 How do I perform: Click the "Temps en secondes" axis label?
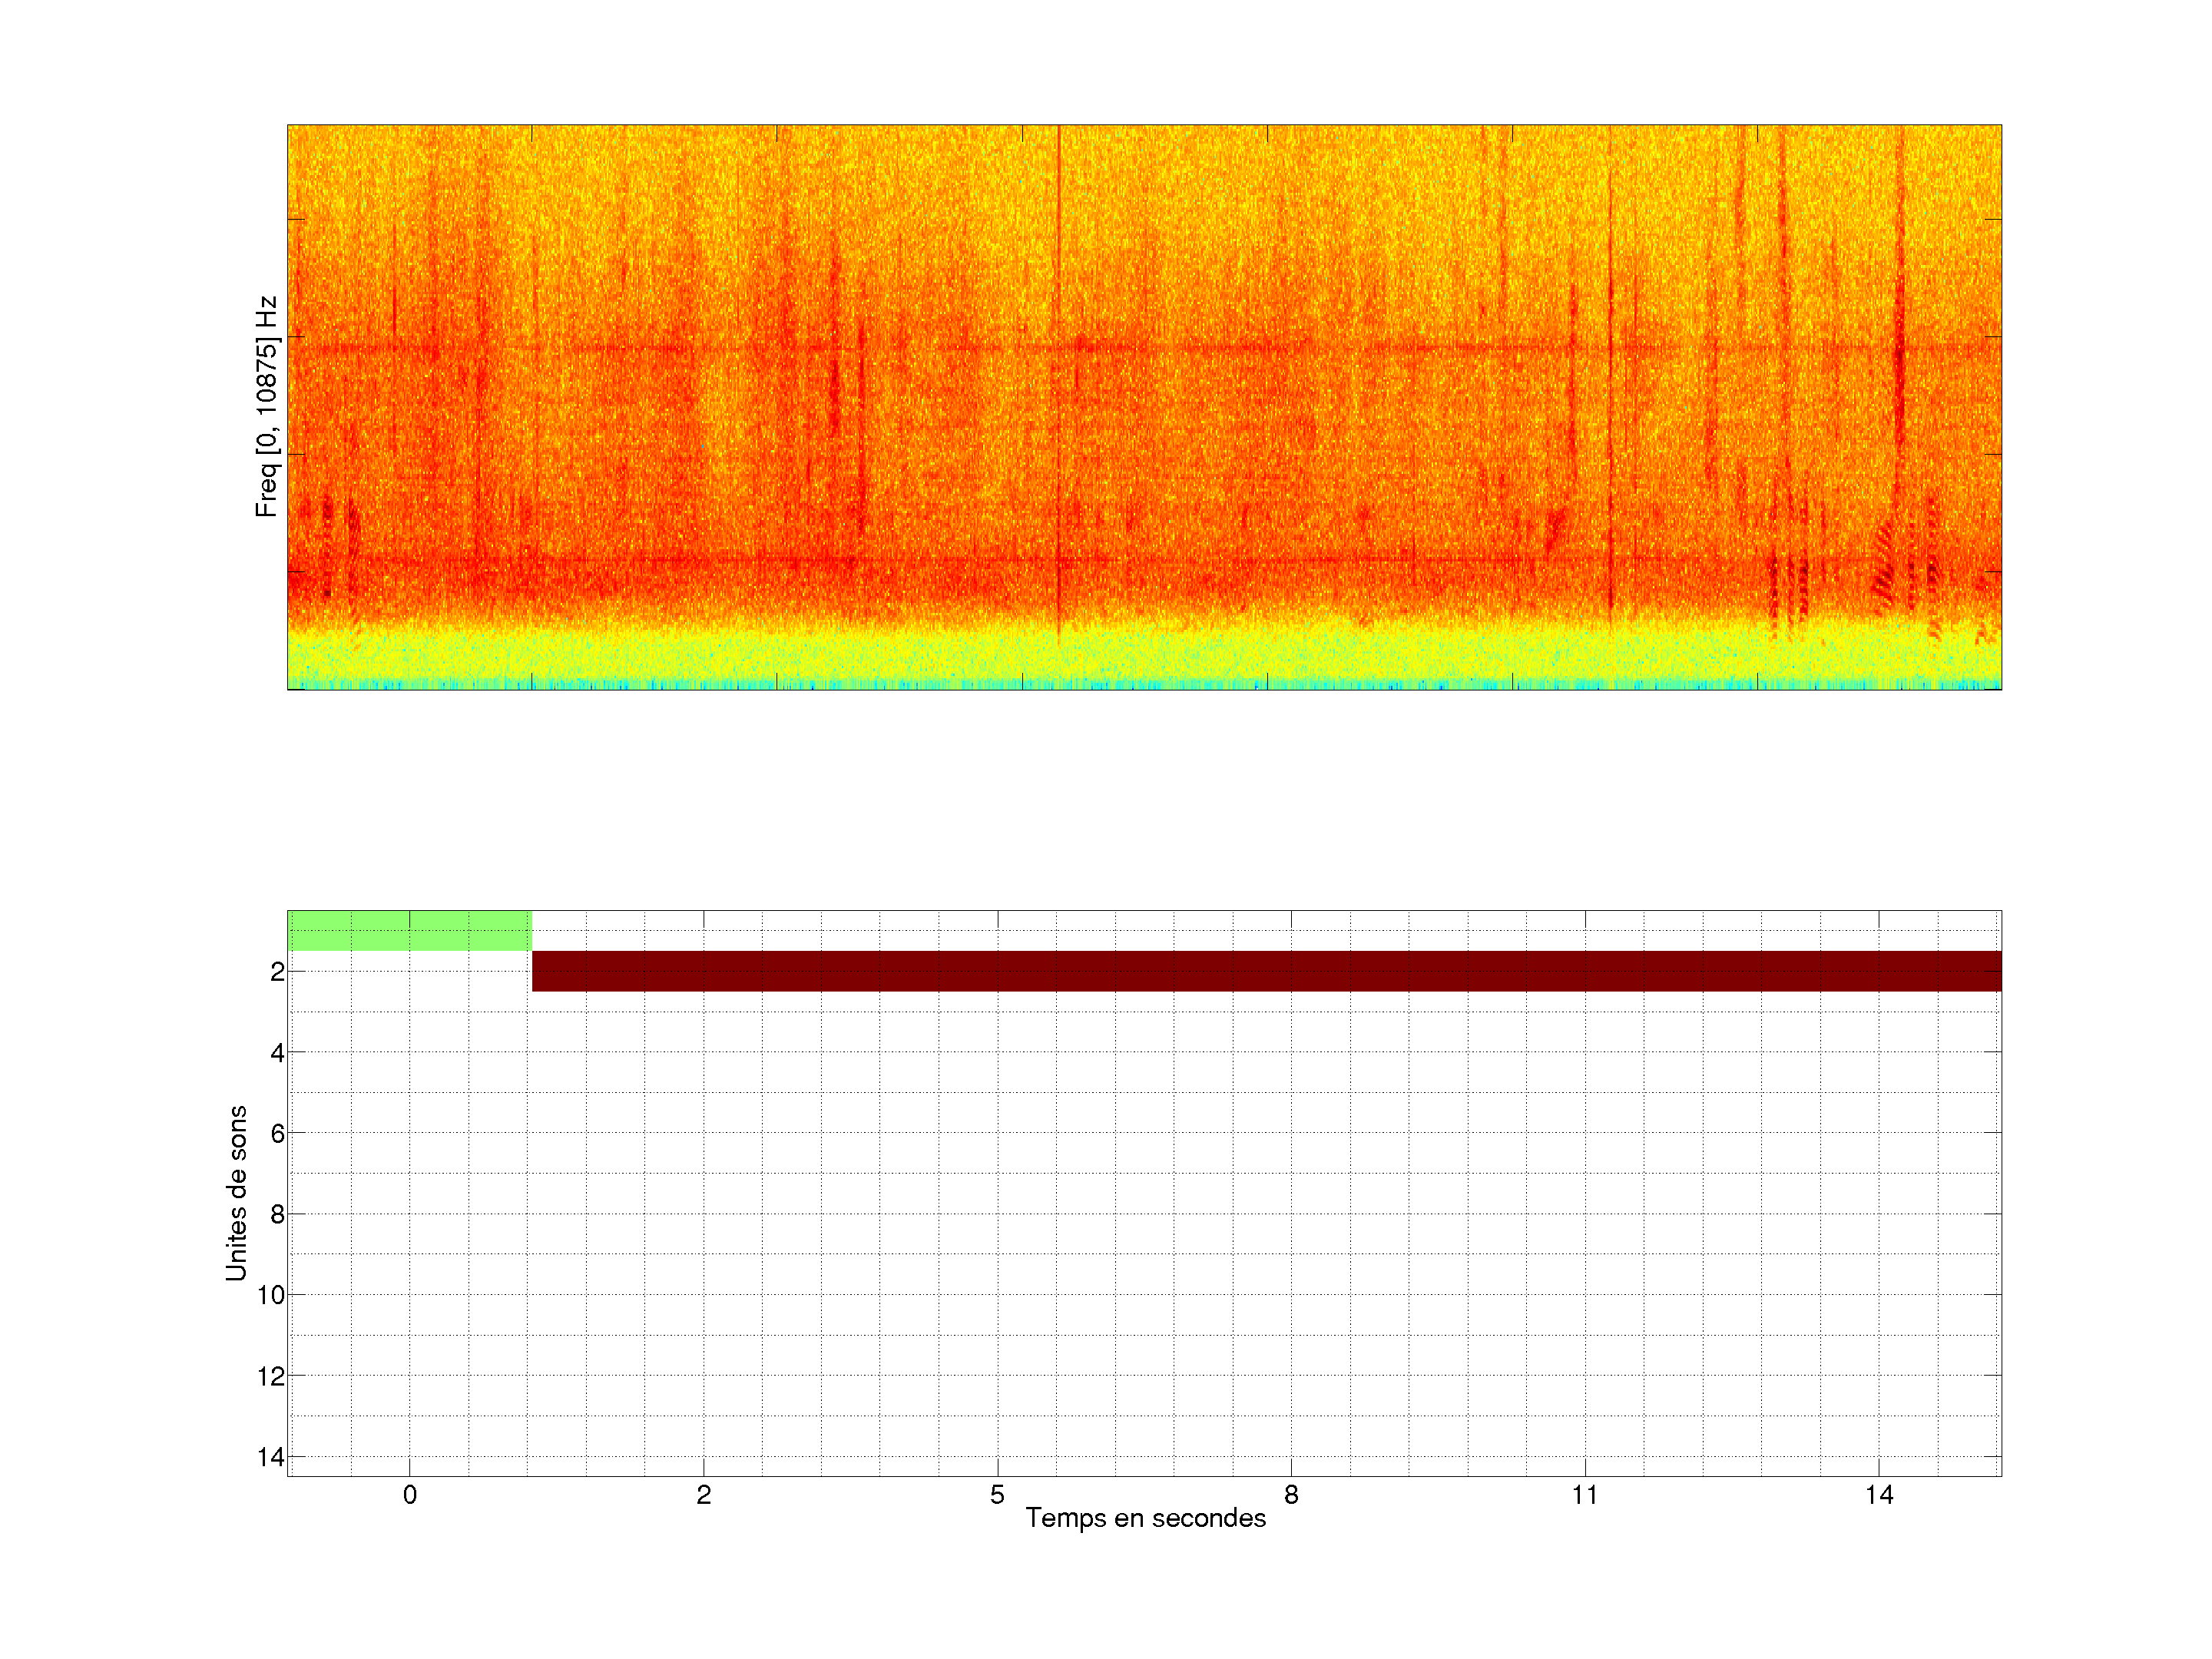[x=1145, y=1518]
